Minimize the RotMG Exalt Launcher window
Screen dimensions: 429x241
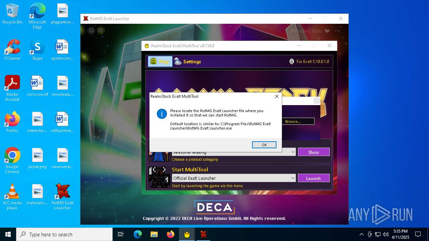pos(310,18)
